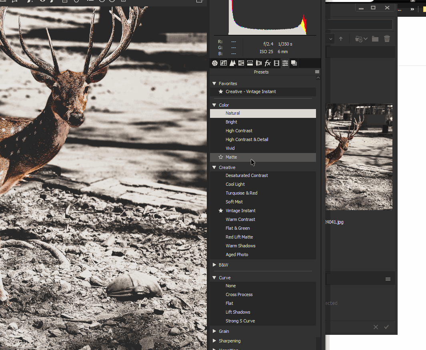Apply the Vivid color preset
Viewport: 426px width, 350px height.
263,148
